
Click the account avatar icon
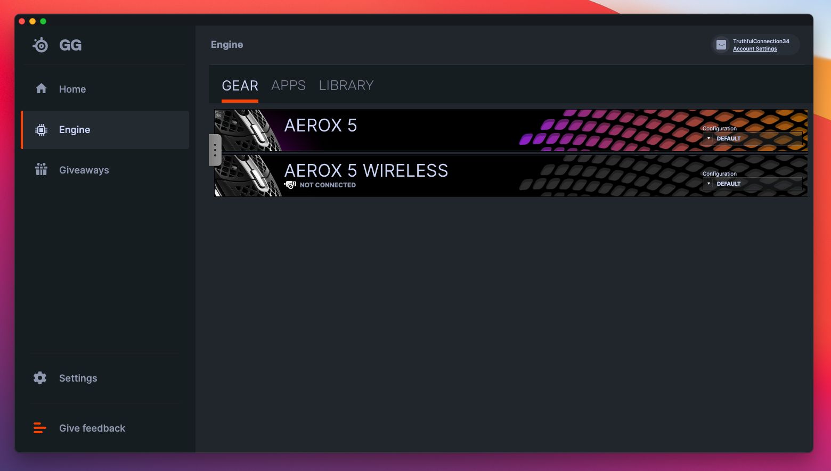tap(721, 45)
